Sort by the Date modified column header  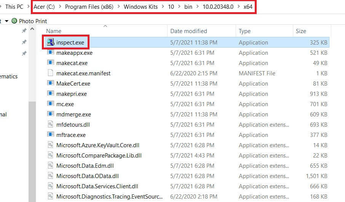pyautogui.click(x=188, y=31)
